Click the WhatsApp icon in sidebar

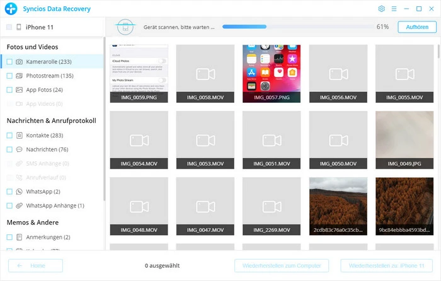[20, 192]
